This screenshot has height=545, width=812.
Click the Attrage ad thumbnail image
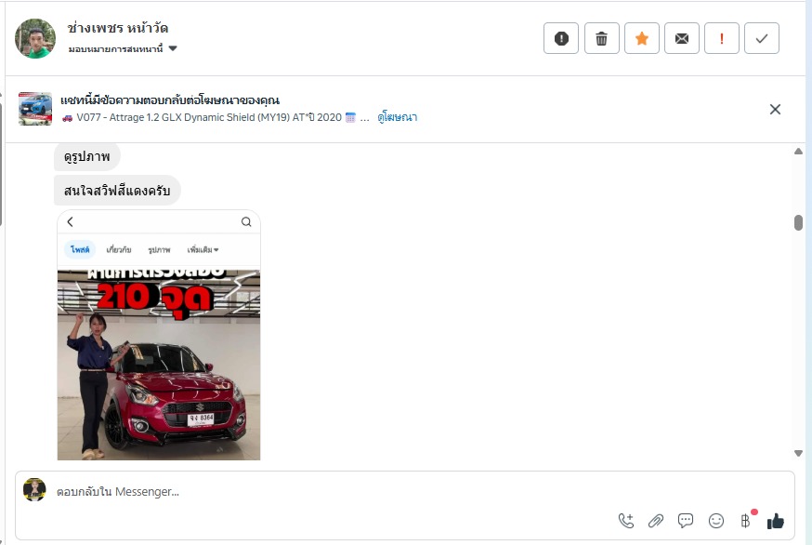(x=35, y=109)
